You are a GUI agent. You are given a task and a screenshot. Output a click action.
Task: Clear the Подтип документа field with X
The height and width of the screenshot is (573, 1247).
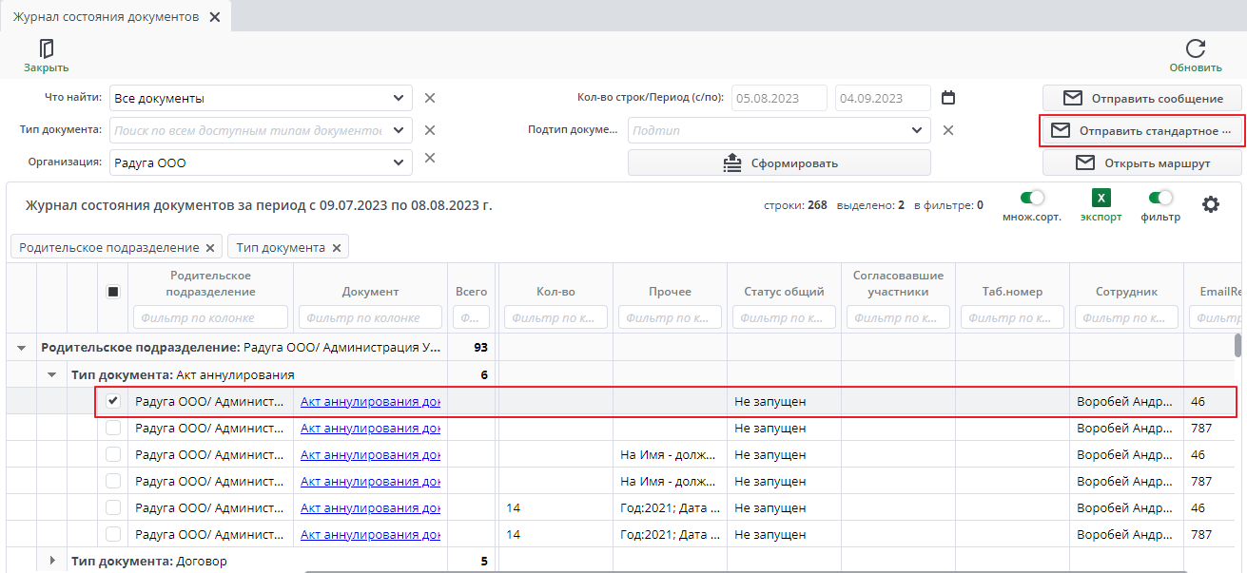pyautogui.click(x=947, y=130)
